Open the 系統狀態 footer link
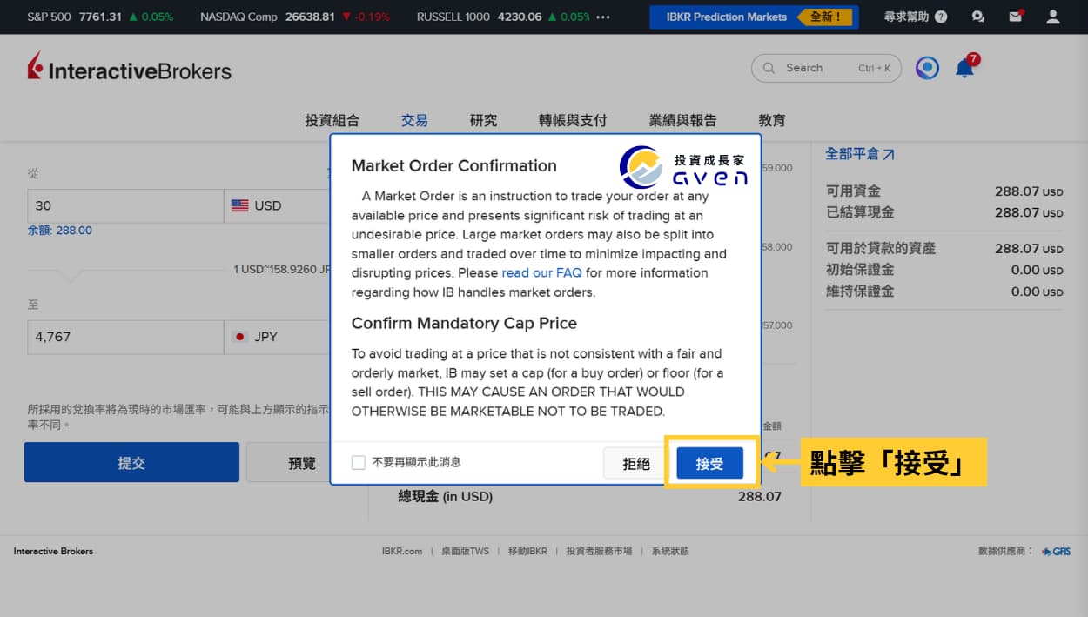Screen dimensions: 1088x617 [x=669, y=551]
